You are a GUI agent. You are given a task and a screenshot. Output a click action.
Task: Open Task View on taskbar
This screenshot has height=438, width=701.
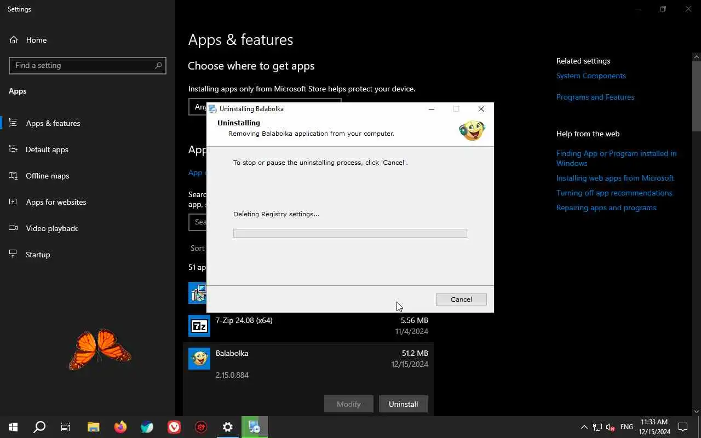(x=66, y=427)
